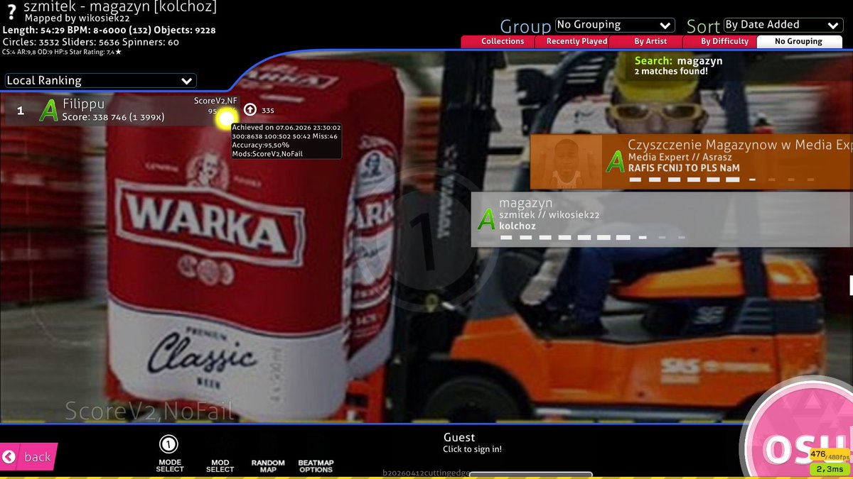The height and width of the screenshot is (479, 853).
Task: Click the A grade icon on Czyszczenie card
Action: pos(615,162)
